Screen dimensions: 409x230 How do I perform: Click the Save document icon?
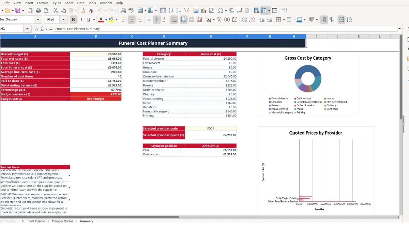tap(18, 11)
